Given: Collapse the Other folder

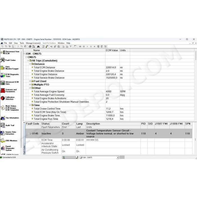Looking at the screenshot, I should tap(30, 88).
